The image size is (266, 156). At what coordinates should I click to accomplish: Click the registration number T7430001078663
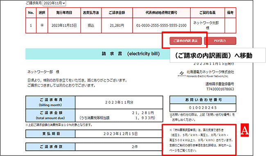point(220,89)
